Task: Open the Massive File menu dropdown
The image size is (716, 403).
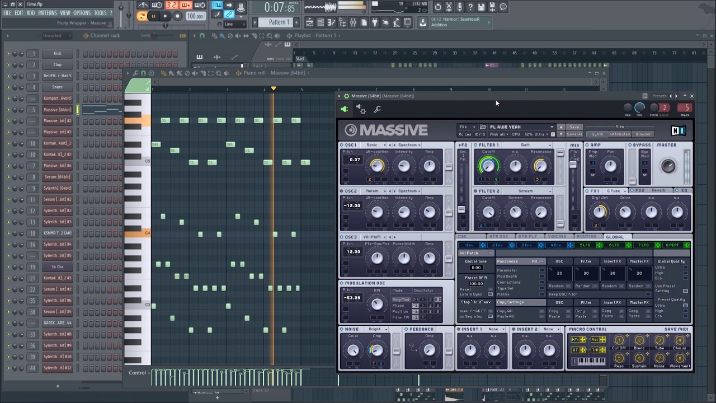Action: [x=467, y=127]
